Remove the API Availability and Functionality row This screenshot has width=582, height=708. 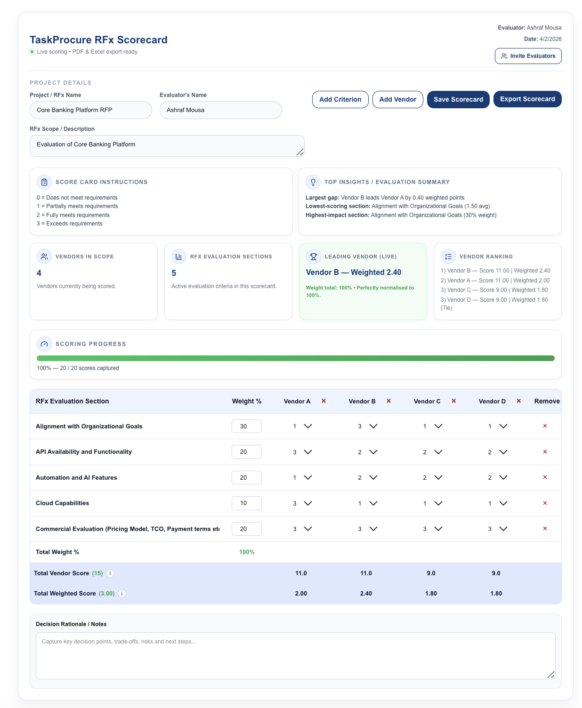click(x=545, y=452)
